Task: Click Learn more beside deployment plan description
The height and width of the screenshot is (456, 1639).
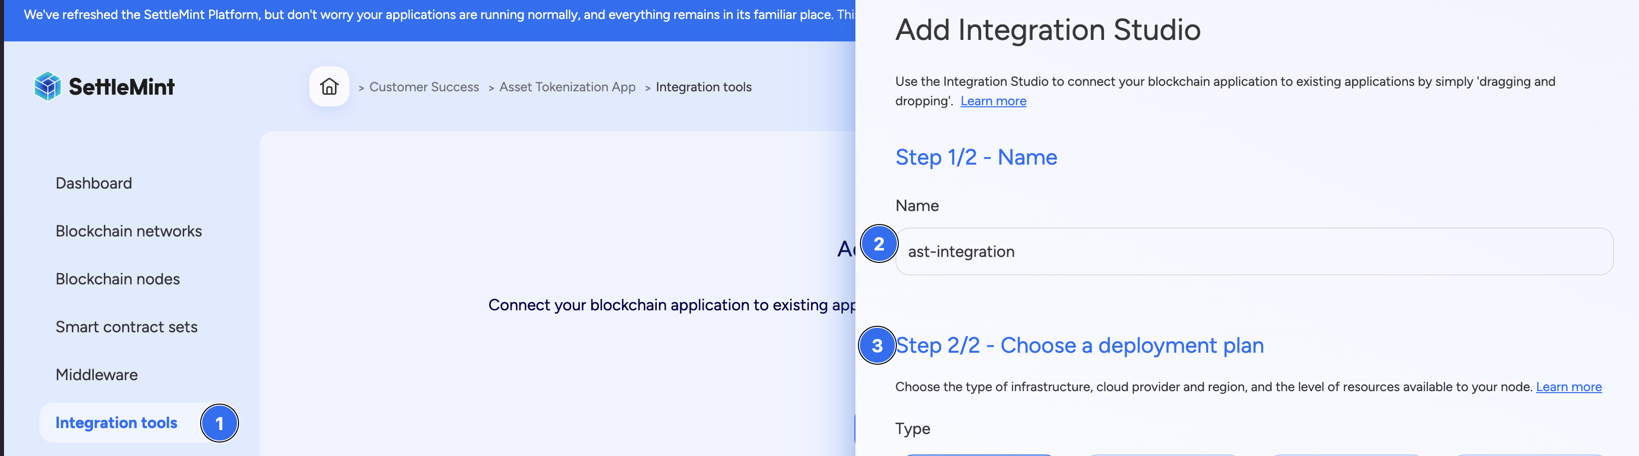Action: pos(1568,386)
